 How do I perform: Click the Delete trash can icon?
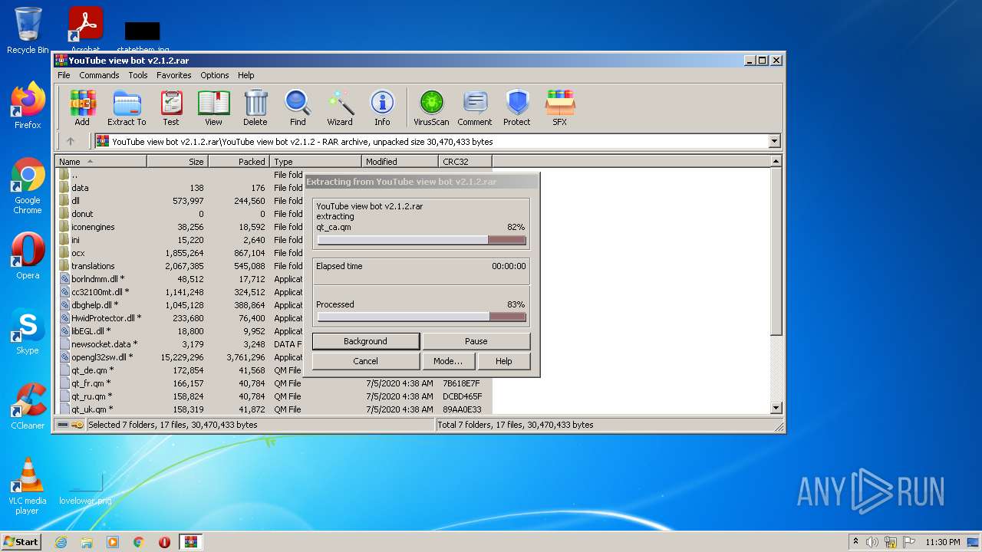(255, 107)
